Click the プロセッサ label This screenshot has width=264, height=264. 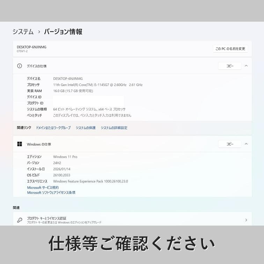(33, 85)
